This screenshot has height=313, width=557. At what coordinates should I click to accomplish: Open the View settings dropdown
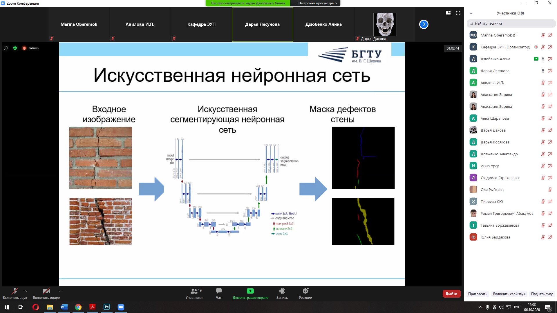318,3
